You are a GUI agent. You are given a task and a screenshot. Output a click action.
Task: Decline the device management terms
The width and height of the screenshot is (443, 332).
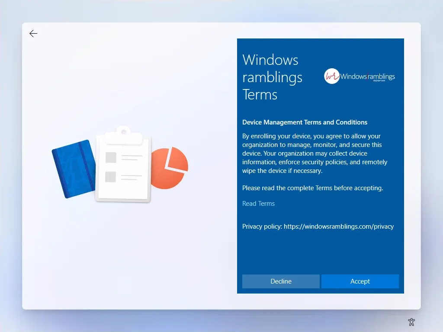click(281, 281)
